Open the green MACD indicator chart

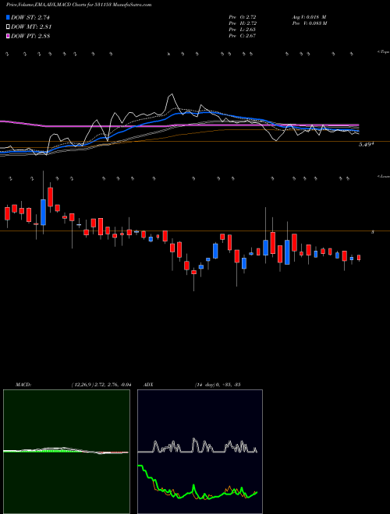click(66, 452)
